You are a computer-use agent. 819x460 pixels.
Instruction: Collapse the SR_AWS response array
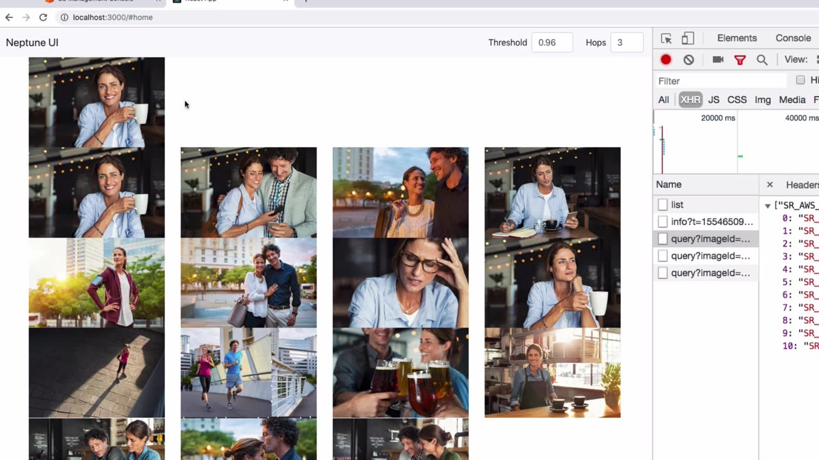tap(768, 206)
